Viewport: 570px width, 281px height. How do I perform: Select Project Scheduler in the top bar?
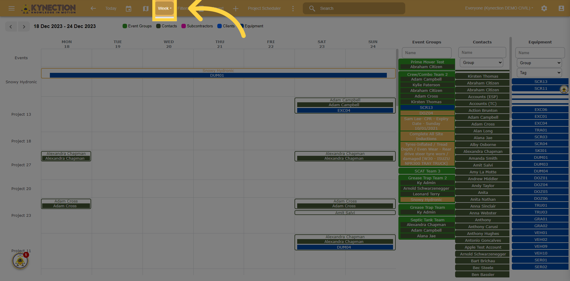tap(264, 8)
